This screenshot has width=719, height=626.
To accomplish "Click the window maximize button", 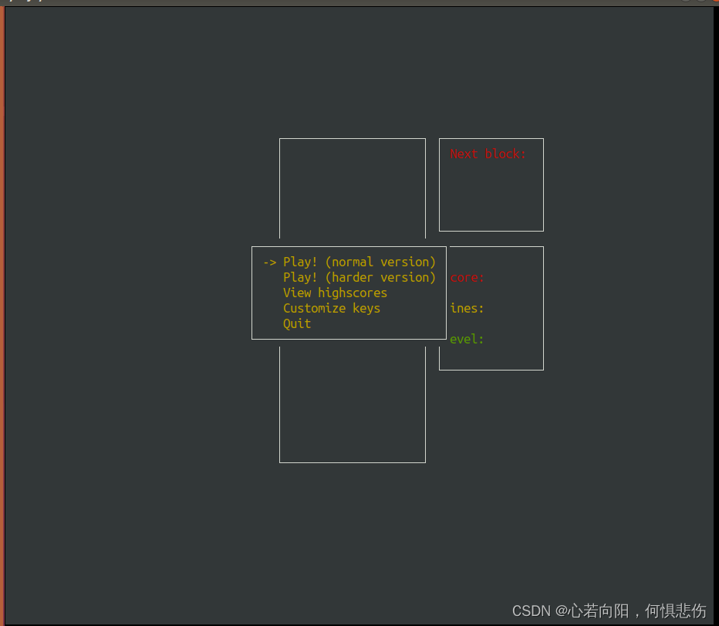I will click(700, 2).
